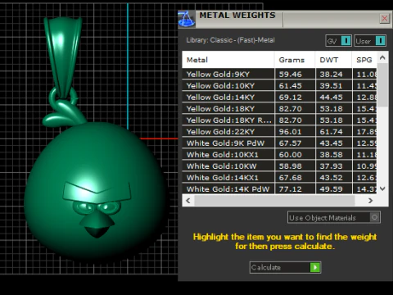Click the pendant bail loop at top
The image size is (393, 295).
pos(63,57)
